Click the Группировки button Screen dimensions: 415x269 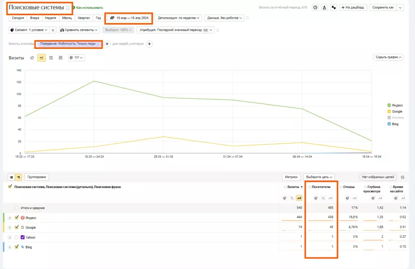point(37,177)
